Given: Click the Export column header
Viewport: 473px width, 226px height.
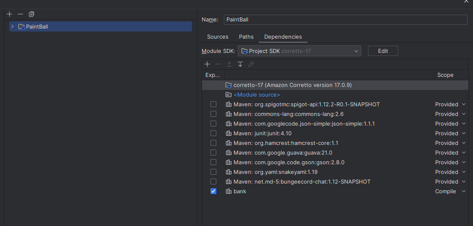Looking at the screenshot, I should coord(213,75).
